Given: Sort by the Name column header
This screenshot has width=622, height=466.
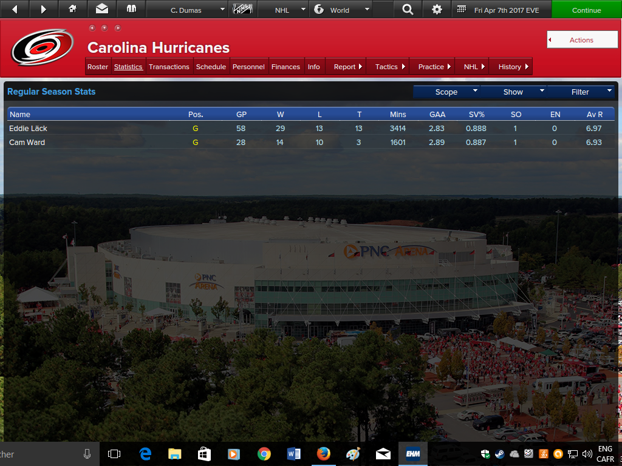Looking at the screenshot, I should point(20,114).
